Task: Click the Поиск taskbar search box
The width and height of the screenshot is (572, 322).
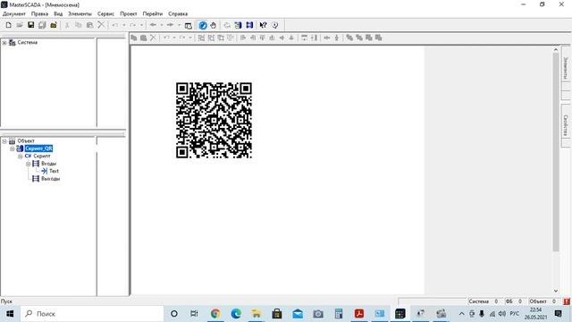Action: [x=92, y=314]
